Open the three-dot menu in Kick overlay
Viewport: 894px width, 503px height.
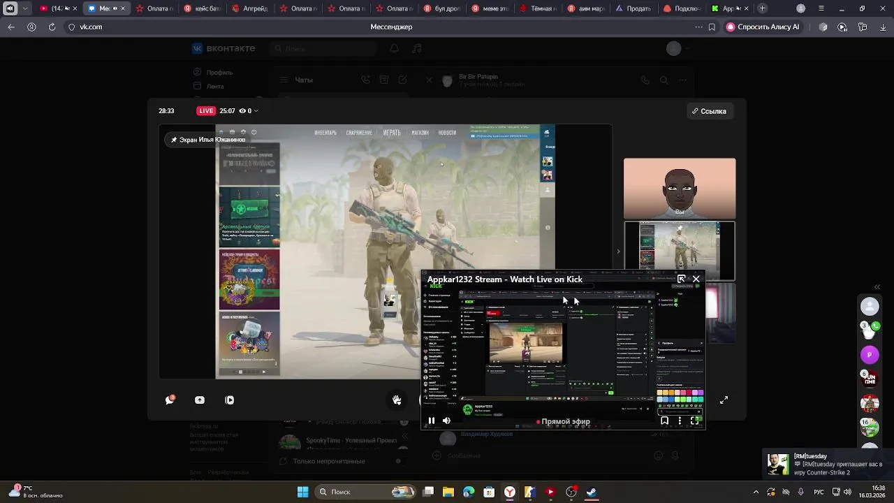click(680, 421)
